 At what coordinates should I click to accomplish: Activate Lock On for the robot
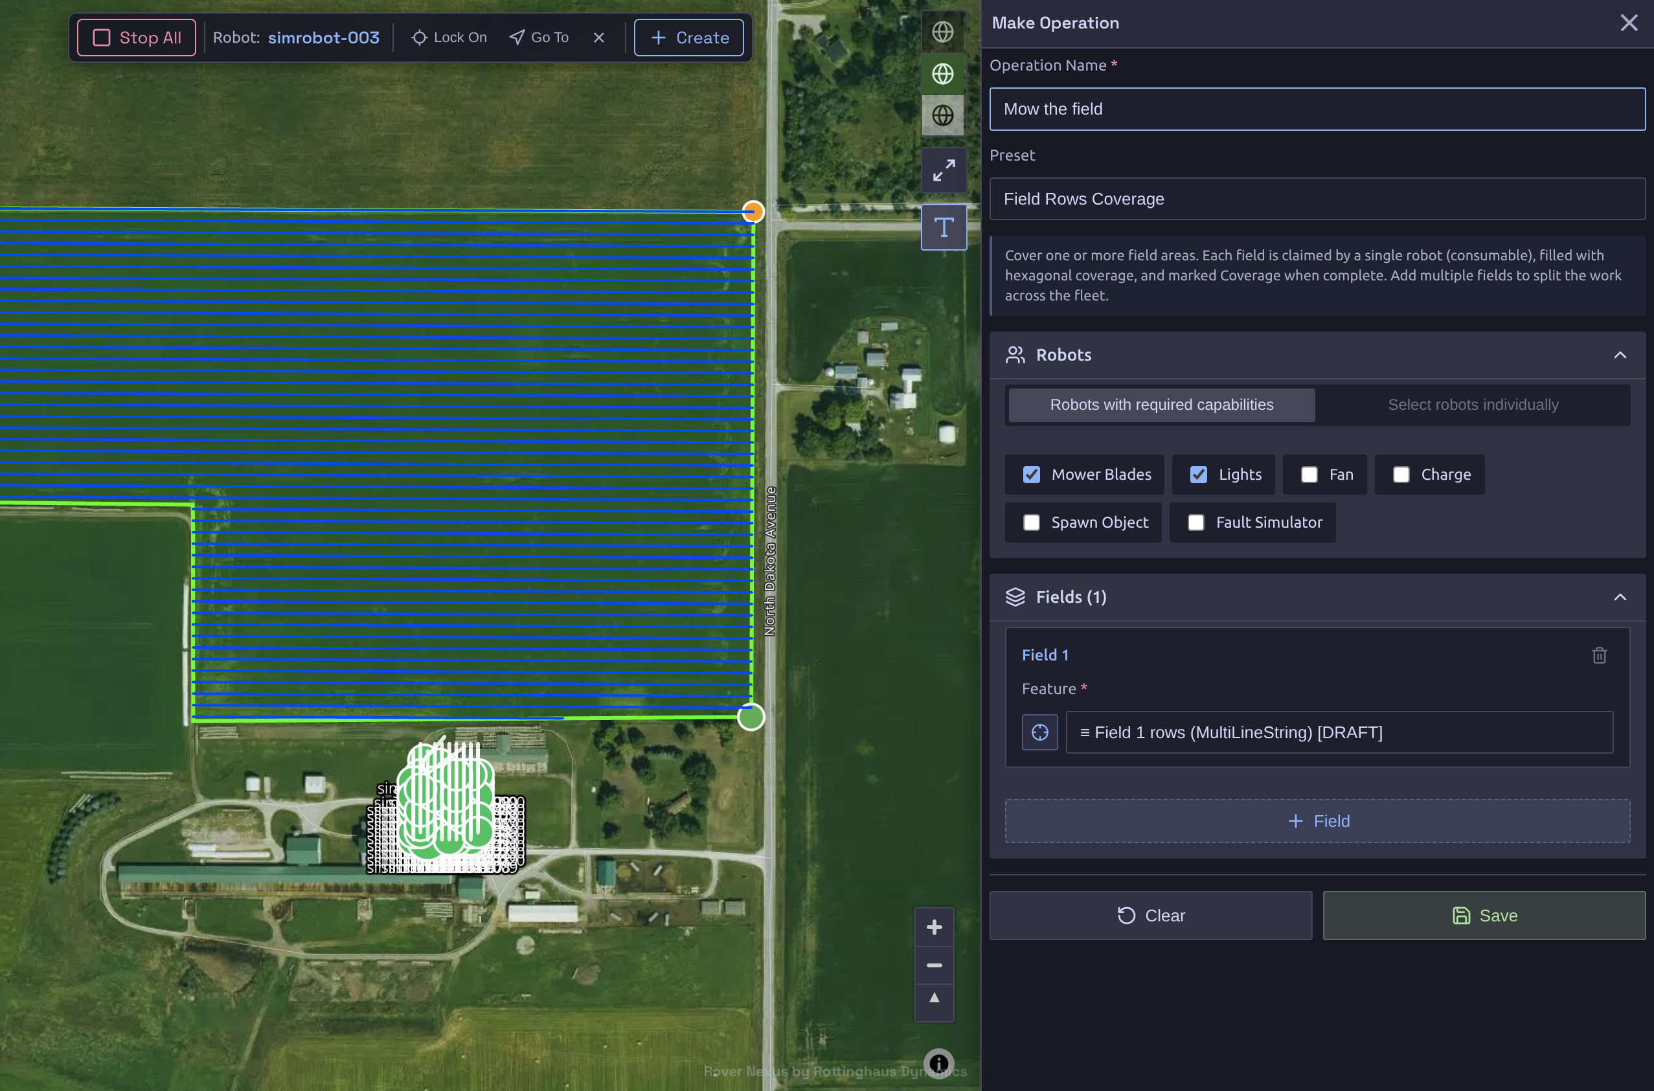click(449, 38)
